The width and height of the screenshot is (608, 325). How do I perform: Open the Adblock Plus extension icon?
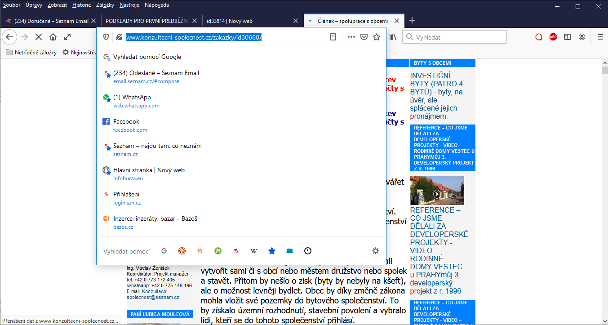point(553,37)
